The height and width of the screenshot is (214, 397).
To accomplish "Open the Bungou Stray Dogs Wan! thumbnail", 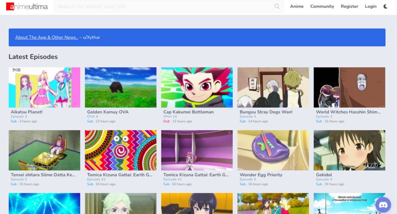I will click(273, 87).
